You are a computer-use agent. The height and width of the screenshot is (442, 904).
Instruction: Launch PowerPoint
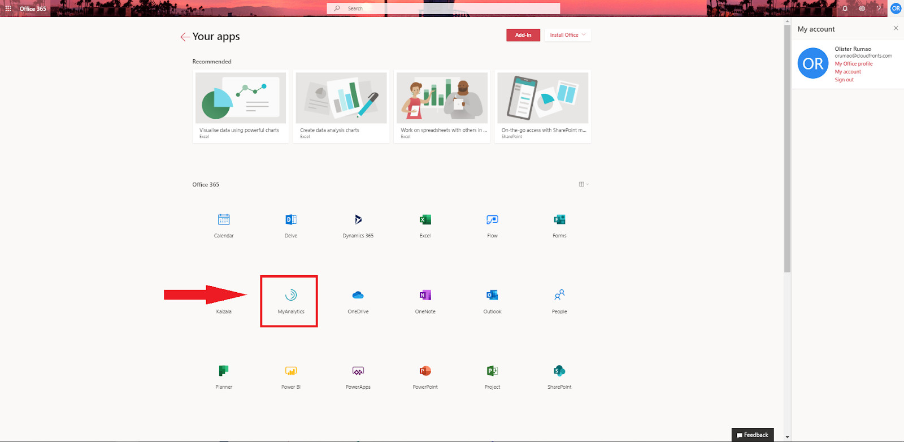[425, 377]
